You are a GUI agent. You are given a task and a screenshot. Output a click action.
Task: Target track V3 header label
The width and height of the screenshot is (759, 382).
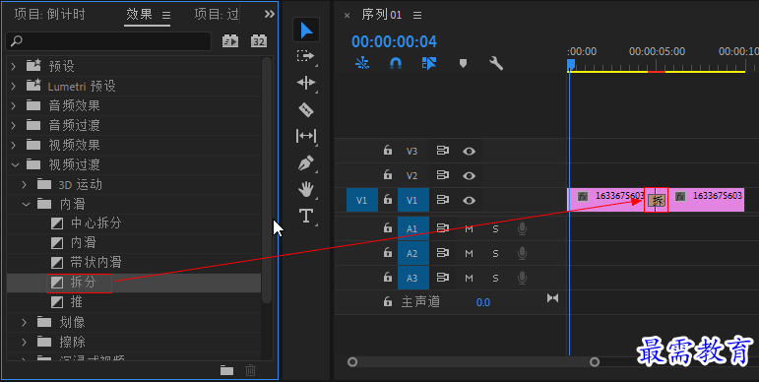411,151
